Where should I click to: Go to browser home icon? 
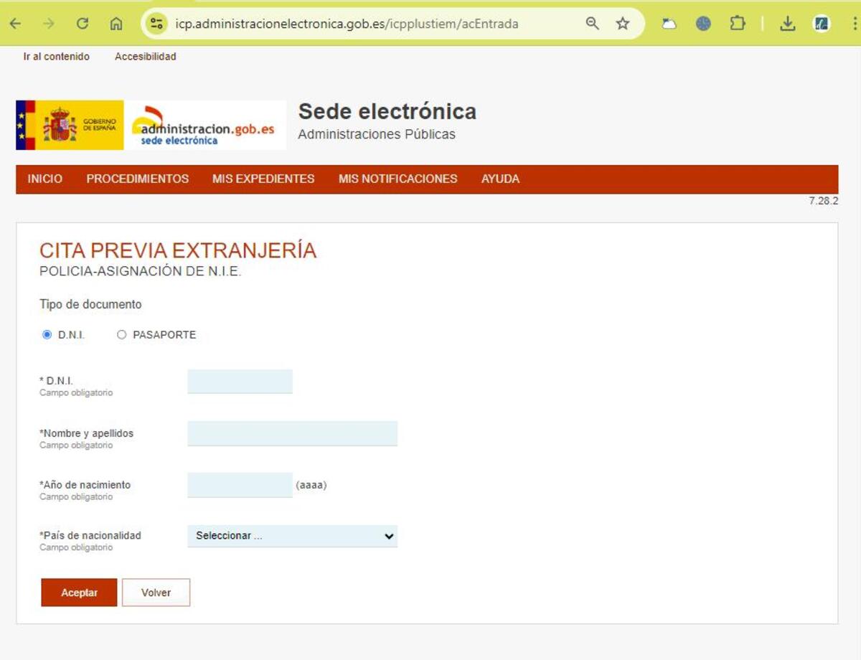116,24
